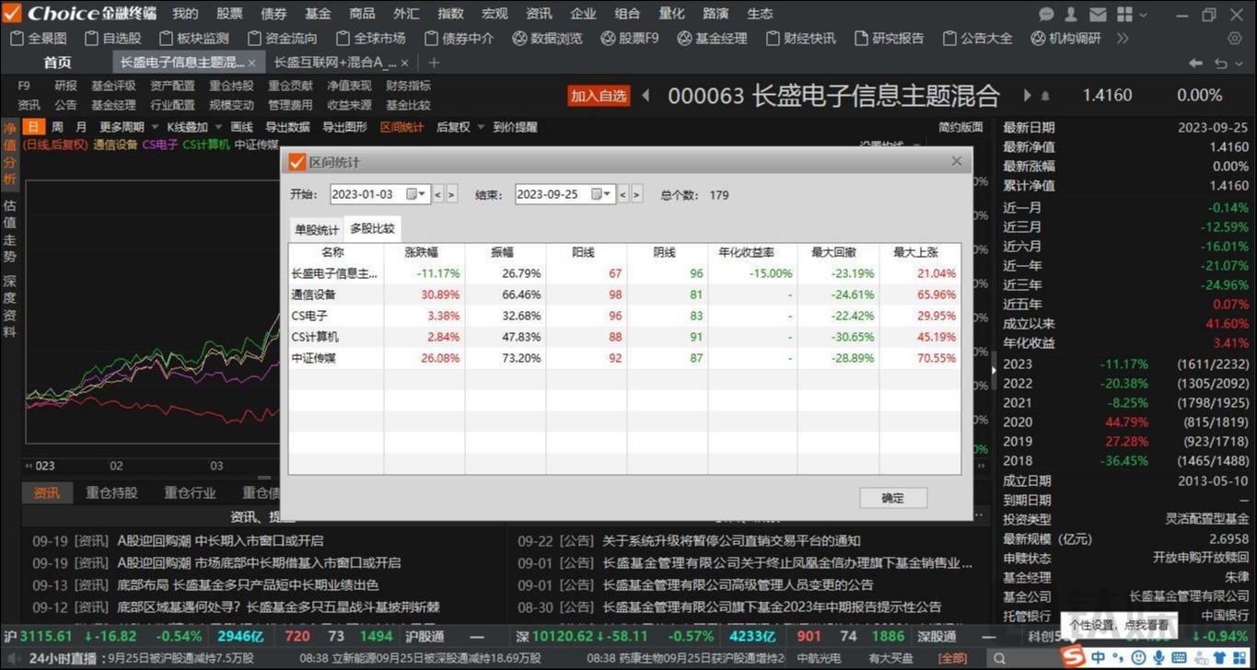
Task: Click the 区间统计 toolbar button
Action: [402, 127]
